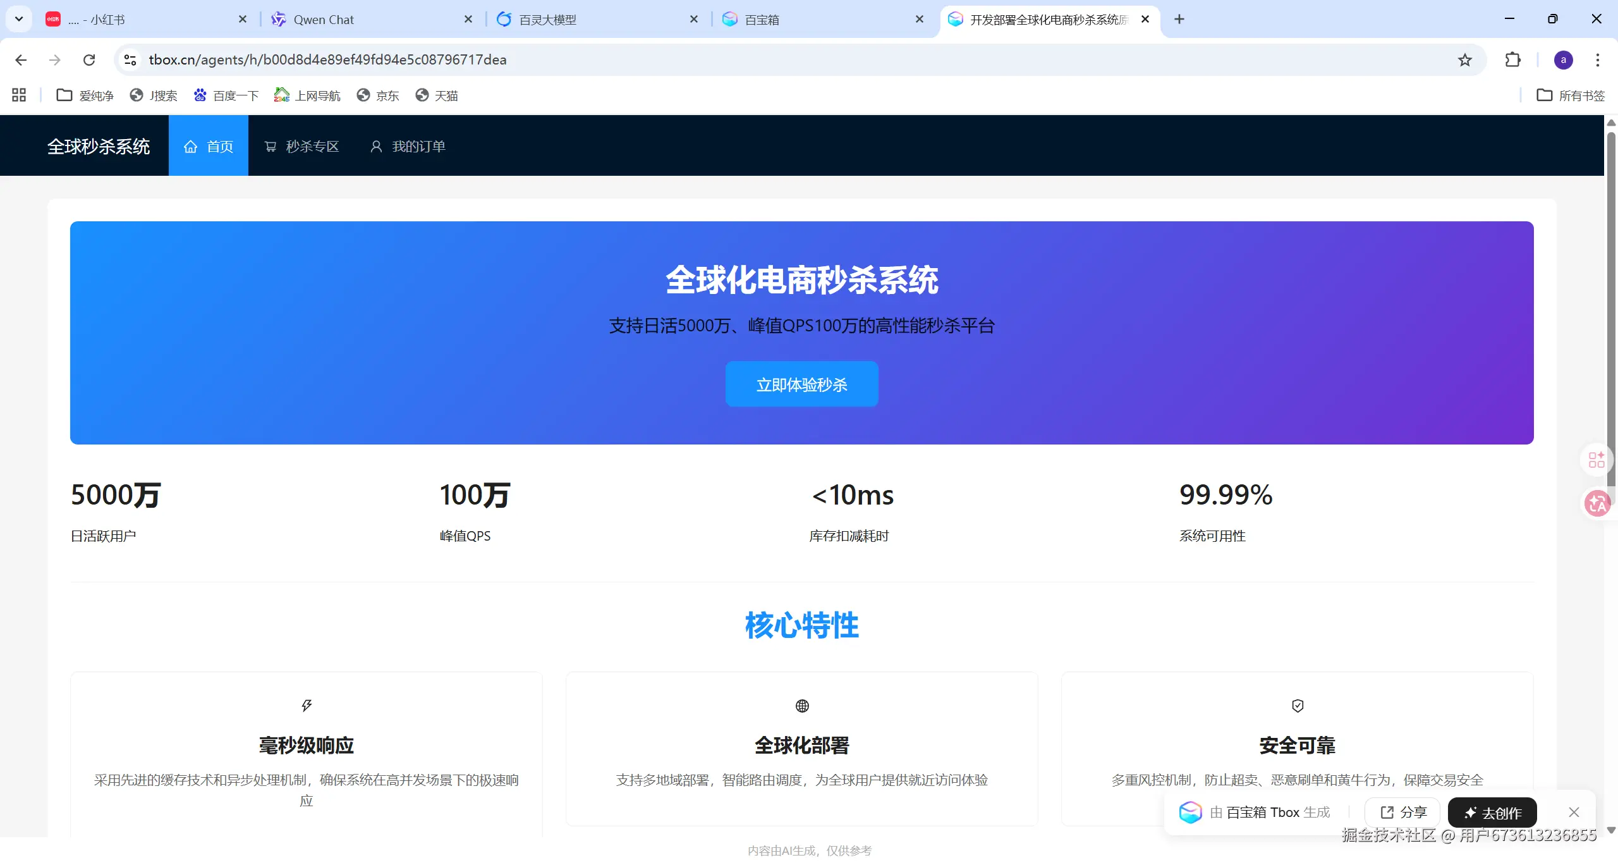1618x865 pixels.
Task: Open the Chrome three-dot menu
Action: click(x=1597, y=60)
